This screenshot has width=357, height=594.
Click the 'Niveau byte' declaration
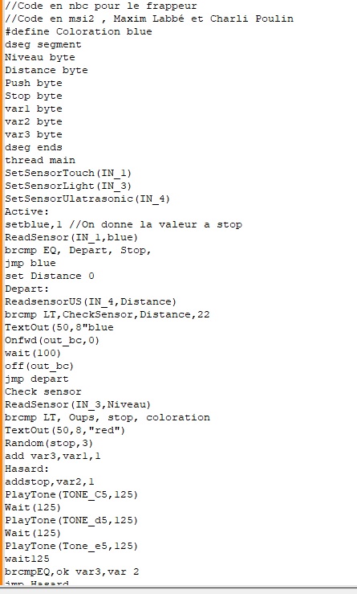(x=39, y=57)
